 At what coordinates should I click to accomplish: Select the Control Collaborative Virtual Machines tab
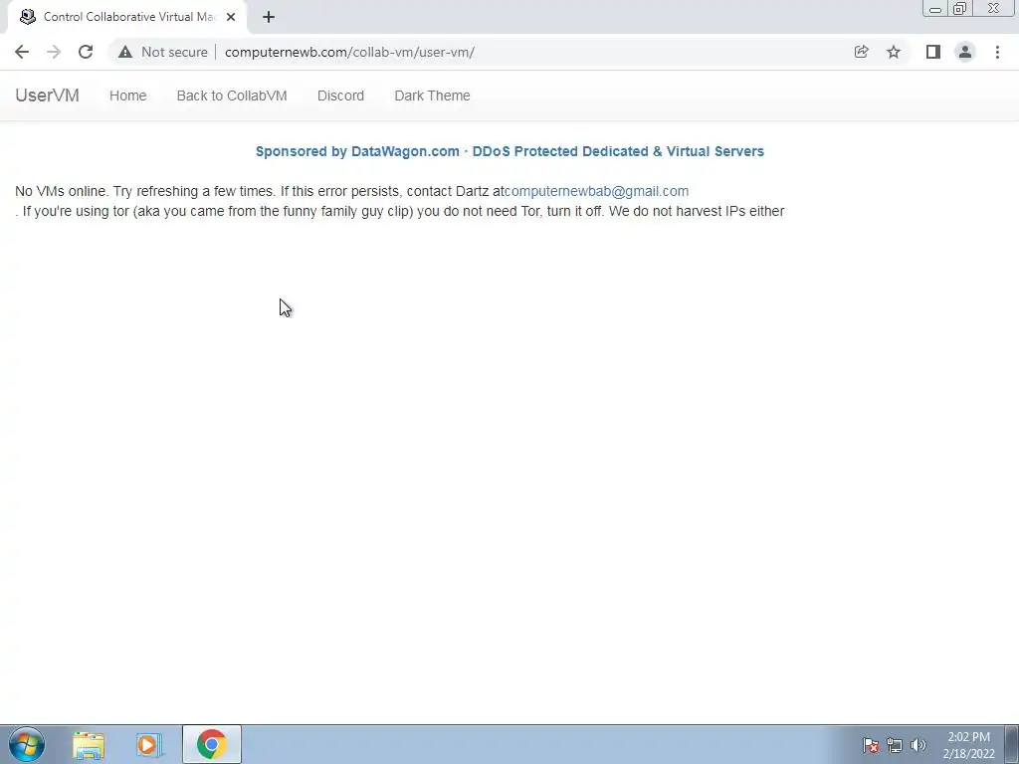coord(127,17)
